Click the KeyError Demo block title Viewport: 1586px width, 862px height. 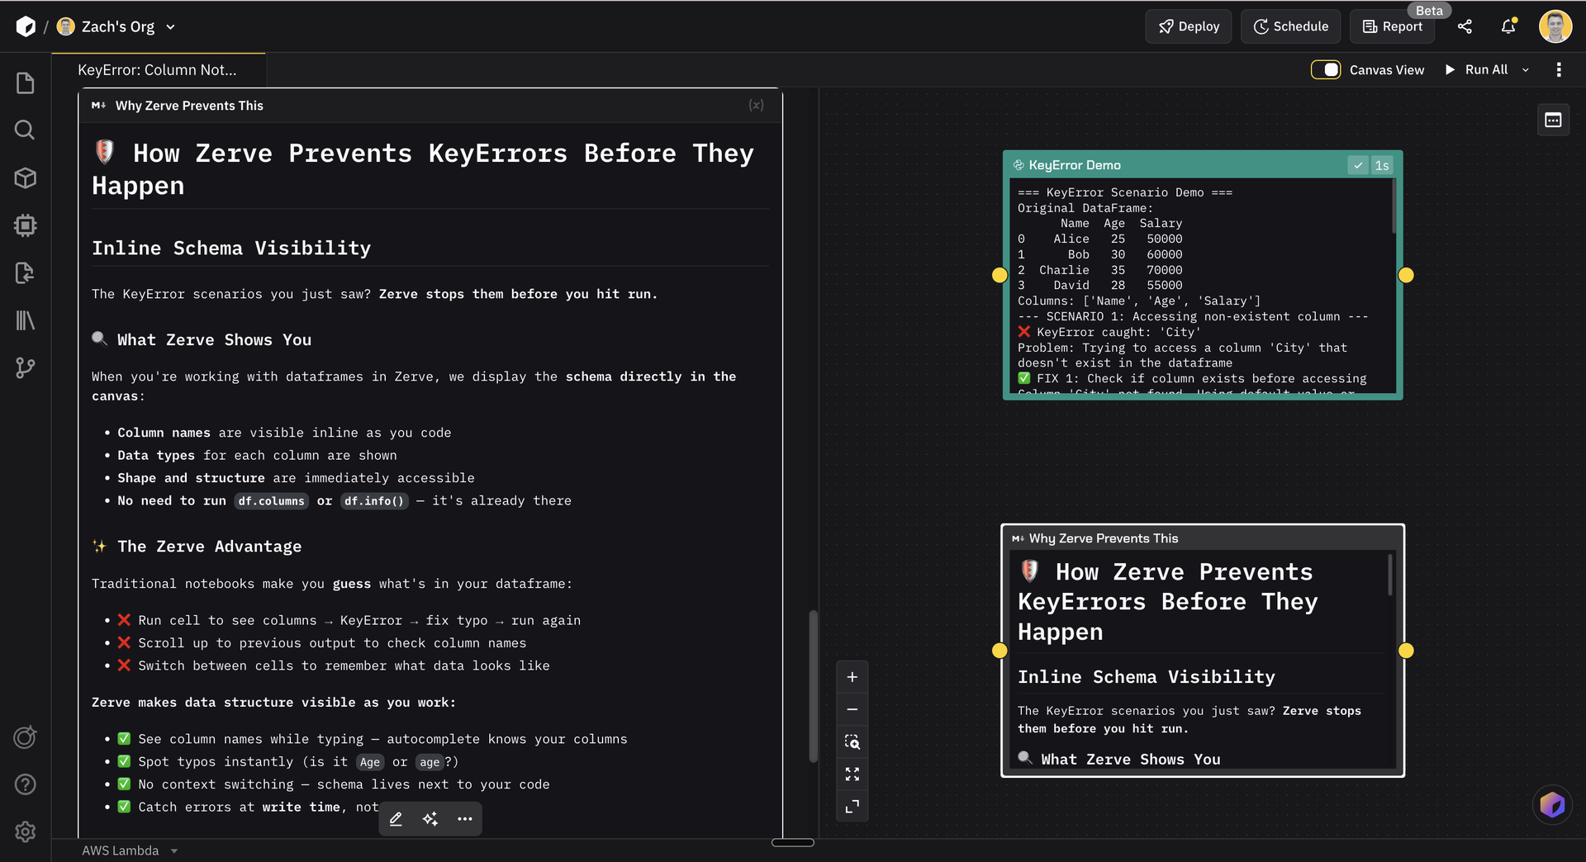tap(1075, 165)
